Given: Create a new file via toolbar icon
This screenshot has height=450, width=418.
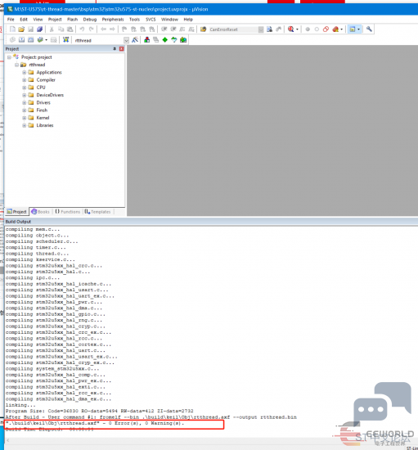Looking at the screenshot, I should 12,29.
